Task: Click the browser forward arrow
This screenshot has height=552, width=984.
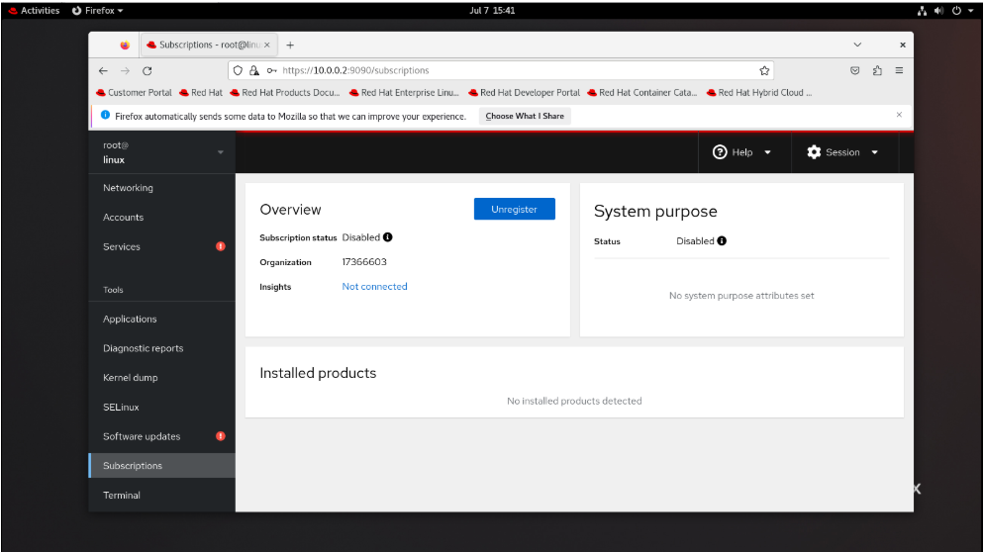Action: (x=125, y=71)
